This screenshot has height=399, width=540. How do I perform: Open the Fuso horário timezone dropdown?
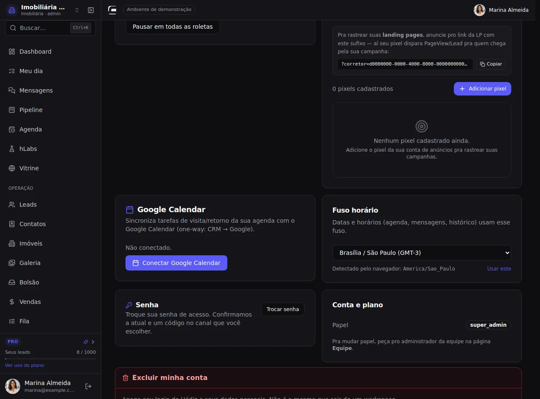[422, 253]
